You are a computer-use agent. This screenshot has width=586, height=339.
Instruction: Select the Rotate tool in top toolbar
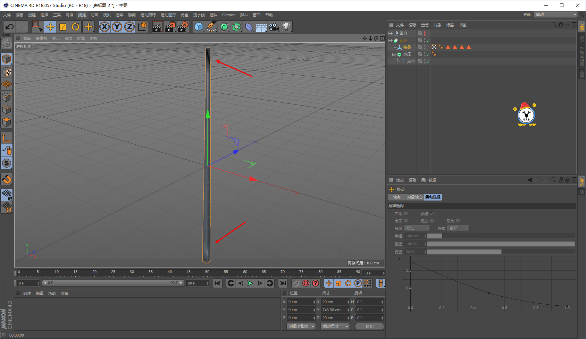click(x=75, y=27)
